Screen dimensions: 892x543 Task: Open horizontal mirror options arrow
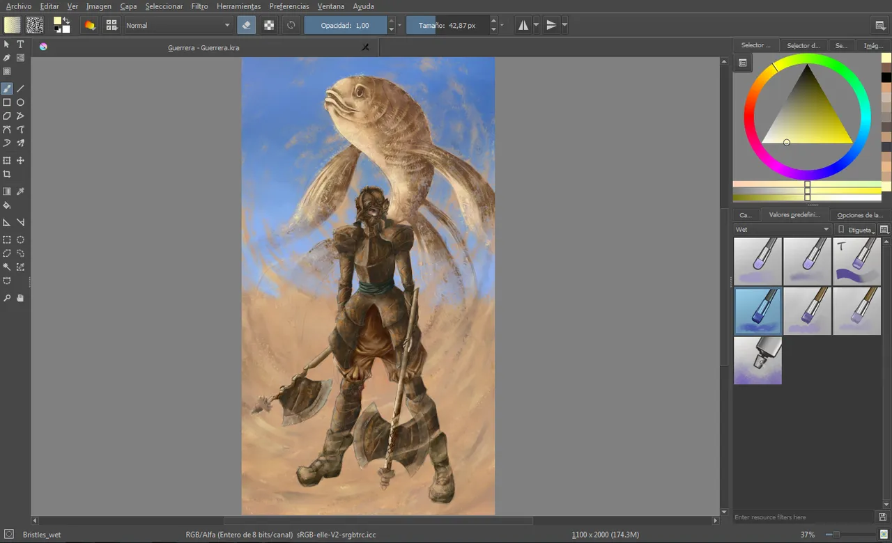point(536,25)
